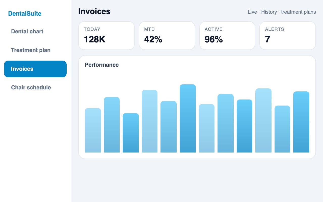This screenshot has width=323, height=202.
Task: Select the tallest bar in Performance chart
Action: click(188, 118)
